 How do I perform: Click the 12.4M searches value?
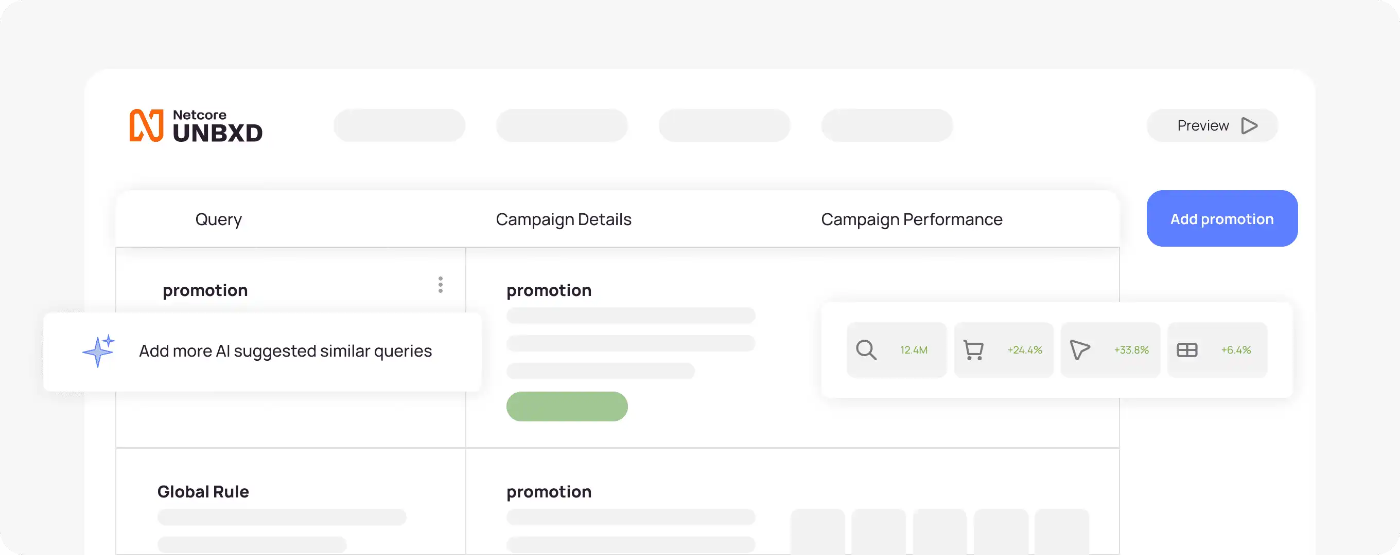pyautogui.click(x=914, y=350)
